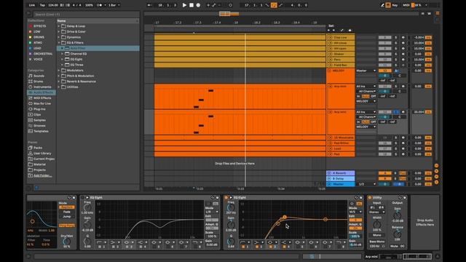Image resolution: width=466 pixels, height=262 pixels.
Task: Expand the Delay & Loop folder
Action: 59,26
